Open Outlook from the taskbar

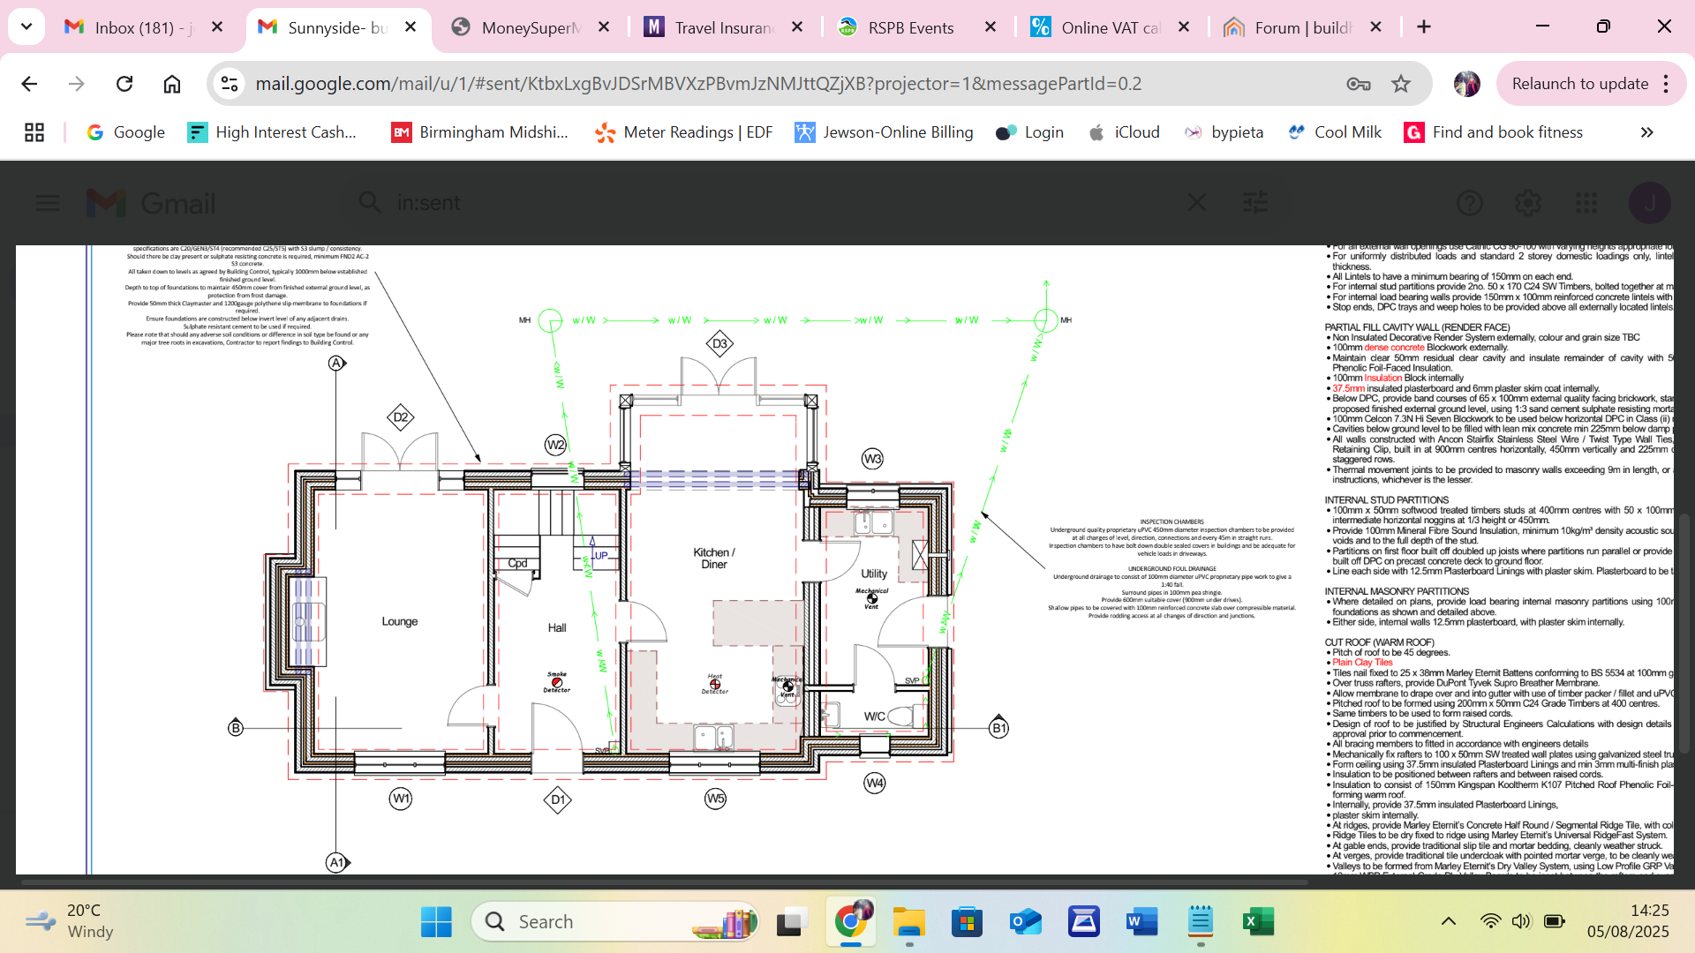1026,922
